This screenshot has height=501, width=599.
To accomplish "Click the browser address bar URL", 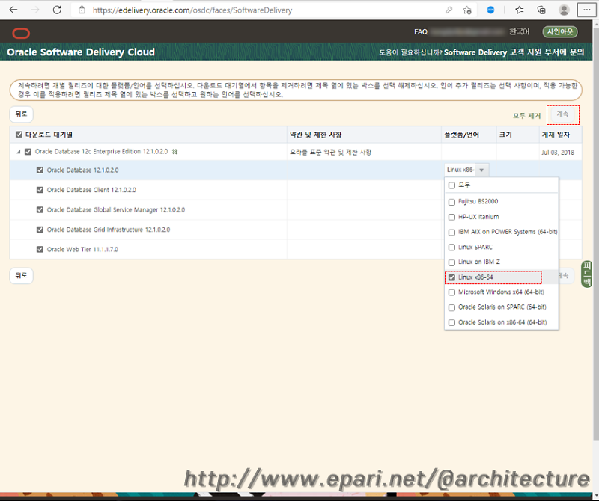I will [192, 10].
